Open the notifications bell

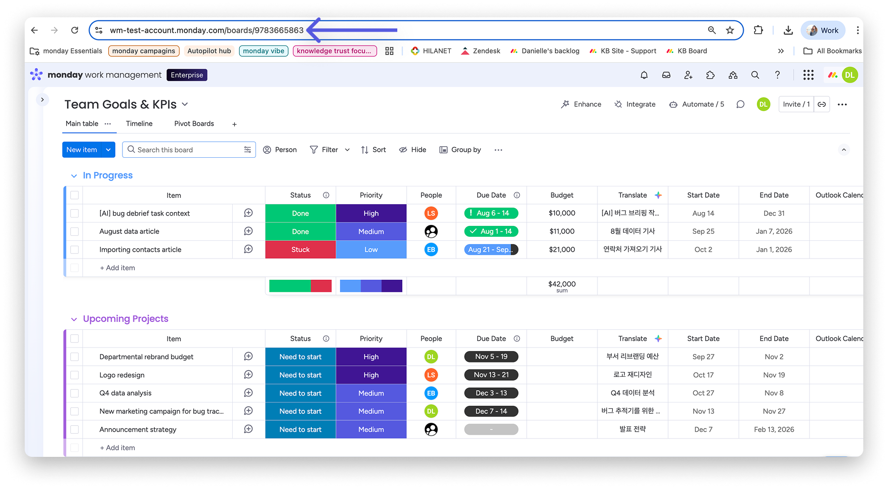(644, 75)
